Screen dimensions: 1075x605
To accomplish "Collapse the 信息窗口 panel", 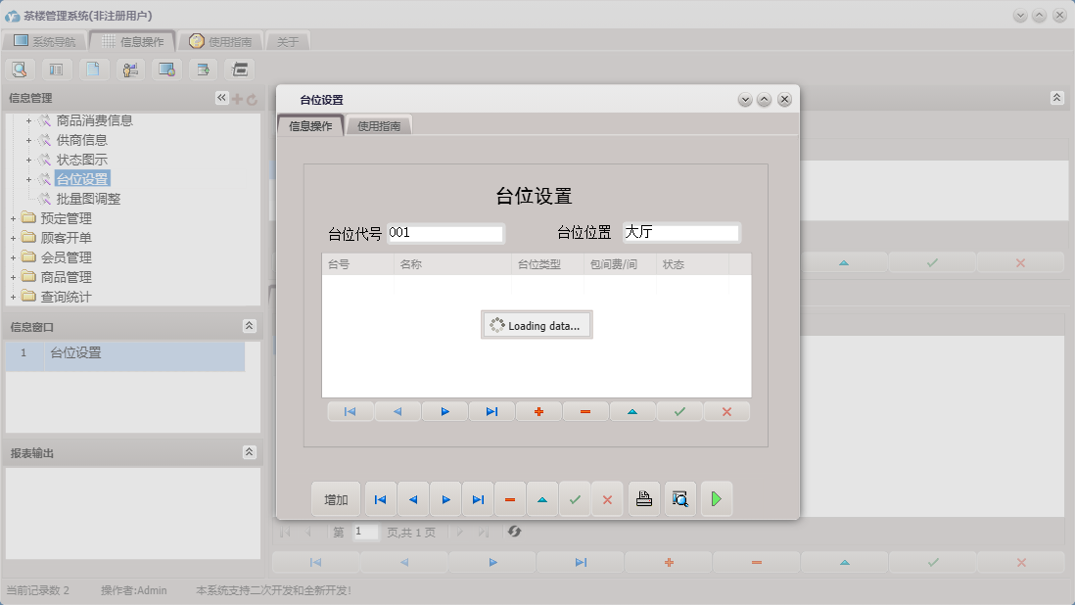I will (x=250, y=326).
